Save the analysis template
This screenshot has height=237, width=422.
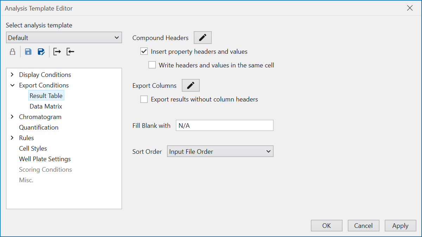28,52
